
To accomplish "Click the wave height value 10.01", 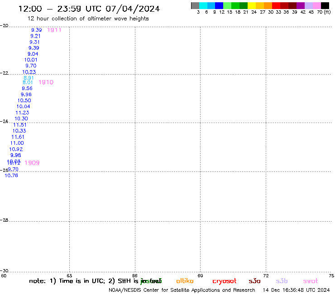I will pyautogui.click(x=31, y=60).
